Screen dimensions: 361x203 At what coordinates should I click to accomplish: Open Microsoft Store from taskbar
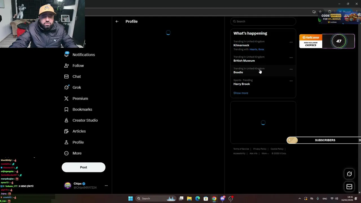click(x=206, y=198)
